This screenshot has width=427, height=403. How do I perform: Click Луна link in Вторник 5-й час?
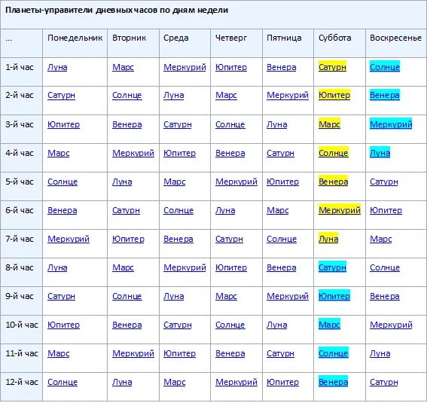(x=122, y=182)
